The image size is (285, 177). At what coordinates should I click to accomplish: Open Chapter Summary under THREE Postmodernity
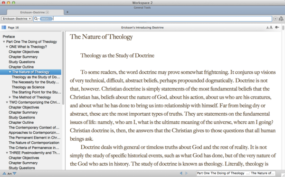point(23,163)
